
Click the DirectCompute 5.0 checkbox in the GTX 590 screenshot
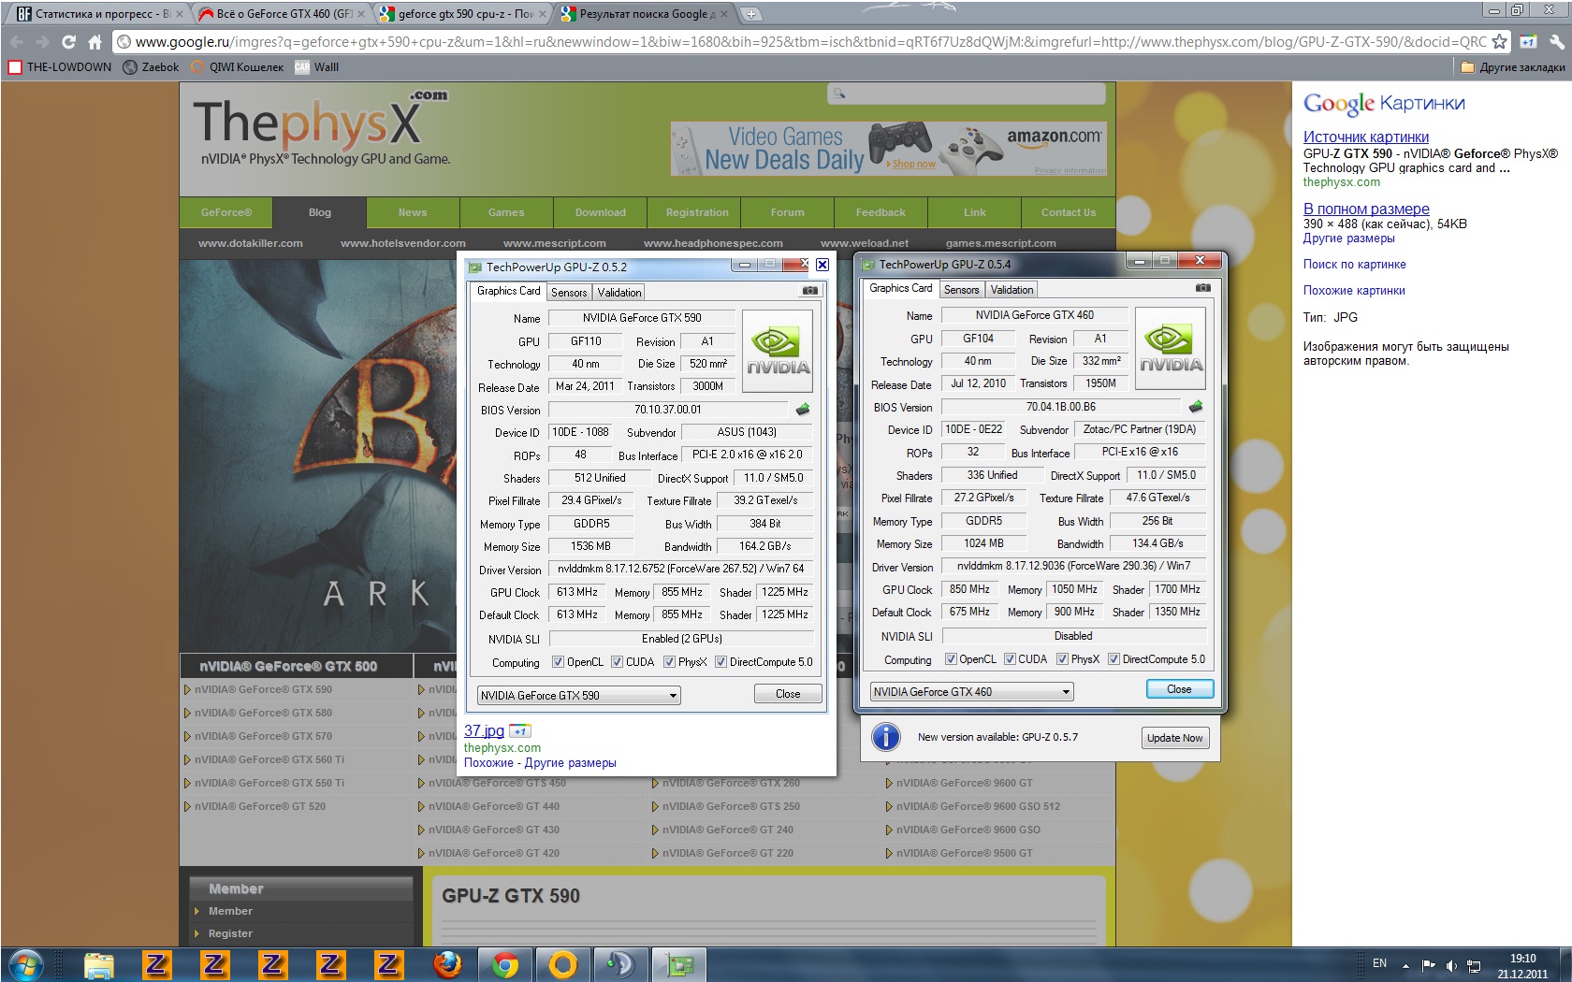coord(720,662)
